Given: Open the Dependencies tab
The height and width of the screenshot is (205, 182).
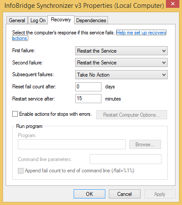Looking at the screenshot, I should click(x=91, y=20).
